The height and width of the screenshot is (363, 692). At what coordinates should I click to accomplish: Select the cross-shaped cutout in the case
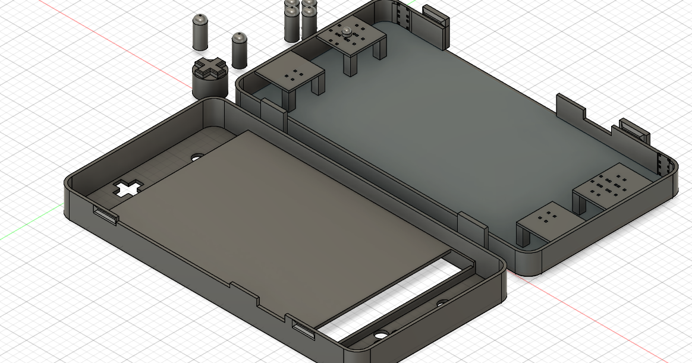point(128,188)
